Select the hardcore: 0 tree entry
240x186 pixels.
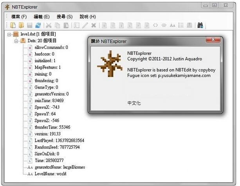pyautogui.click(x=44, y=54)
